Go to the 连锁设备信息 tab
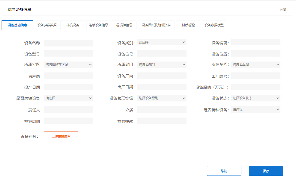Viewport: 296px width, 187px height. 98,25
